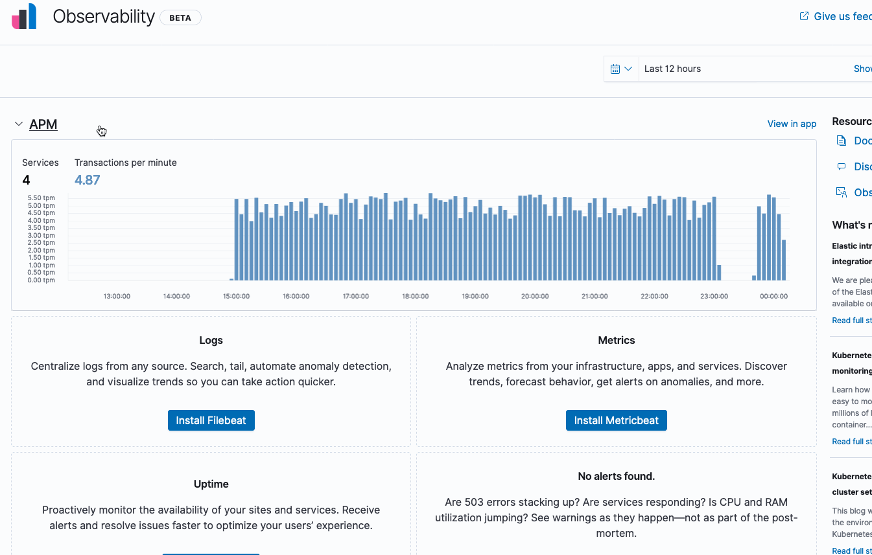This screenshot has width=872, height=555.
Task: Click the BETA badge
Action: [x=180, y=18]
